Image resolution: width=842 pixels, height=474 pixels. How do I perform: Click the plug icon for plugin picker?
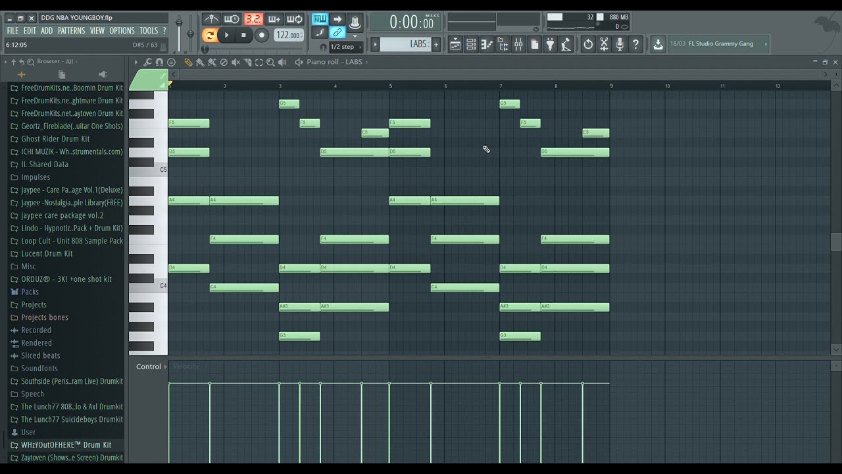550,45
